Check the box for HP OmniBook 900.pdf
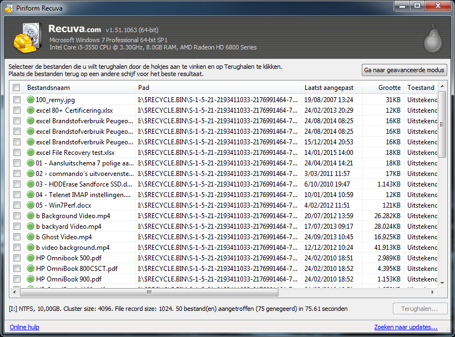 coord(17,279)
